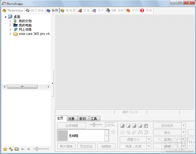Click the 滤镜 filter button
Image resolution: width=196 pixels, height=154 pixels.
pyautogui.click(x=167, y=146)
